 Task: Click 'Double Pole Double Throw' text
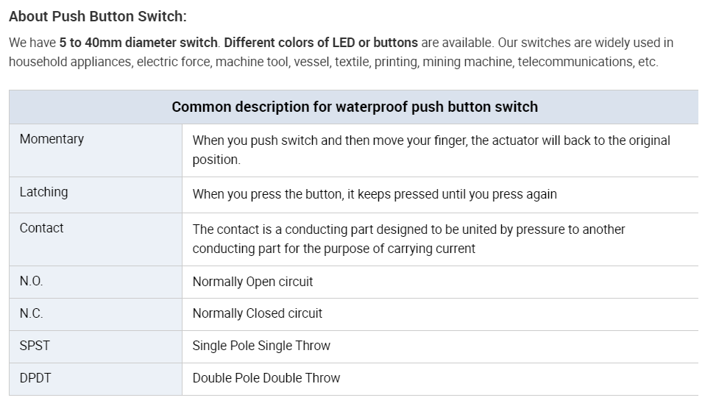[x=266, y=378]
